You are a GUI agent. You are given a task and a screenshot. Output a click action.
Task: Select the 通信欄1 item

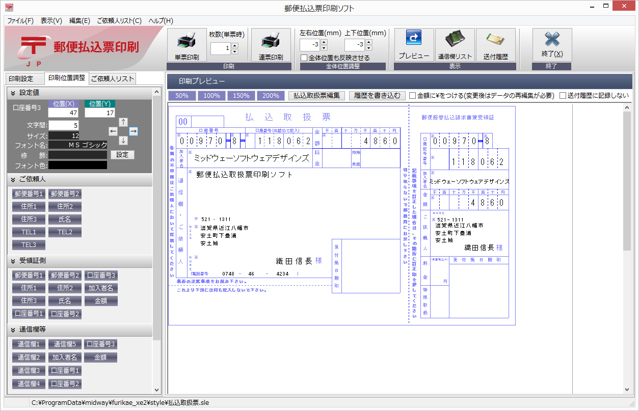tap(29, 344)
